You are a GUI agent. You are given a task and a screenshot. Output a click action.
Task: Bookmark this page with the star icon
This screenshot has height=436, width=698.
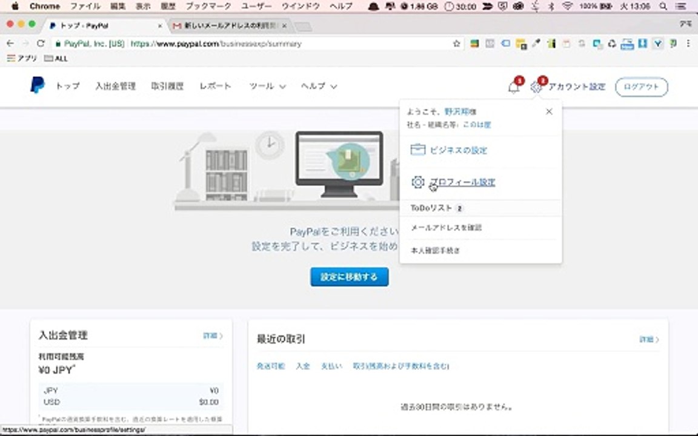coord(456,44)
